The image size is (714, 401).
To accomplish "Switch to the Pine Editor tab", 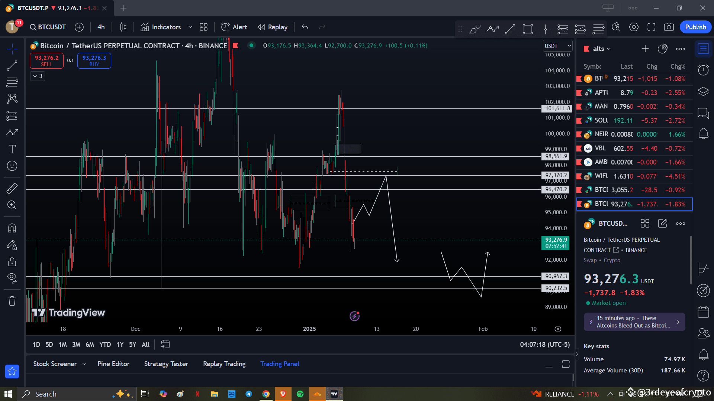I will [113, 364].
